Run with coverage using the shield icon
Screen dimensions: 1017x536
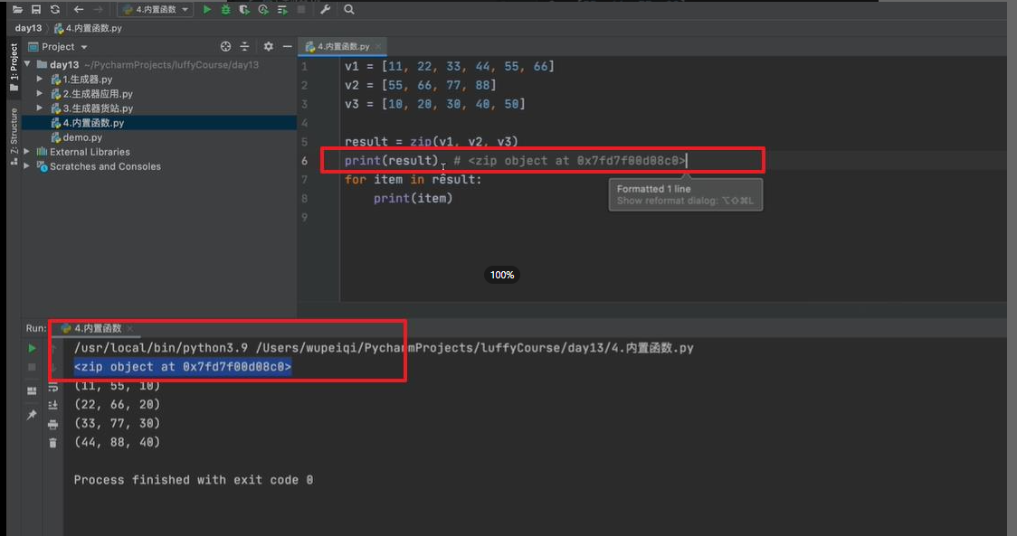click(x=244, y=9)
